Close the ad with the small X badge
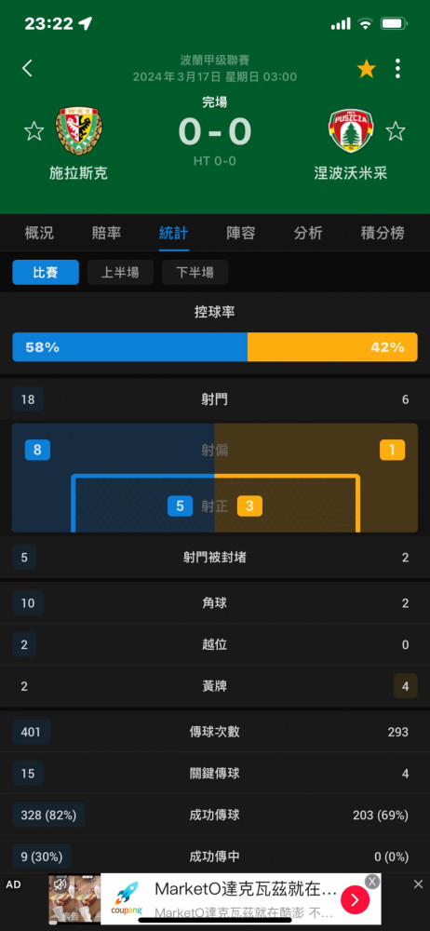This screenshot has height=931, width=430. (x=372, y=882)
